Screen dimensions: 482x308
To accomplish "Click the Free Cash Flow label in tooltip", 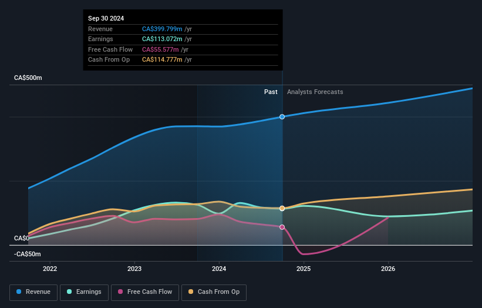I will click(x=110, y=49).
